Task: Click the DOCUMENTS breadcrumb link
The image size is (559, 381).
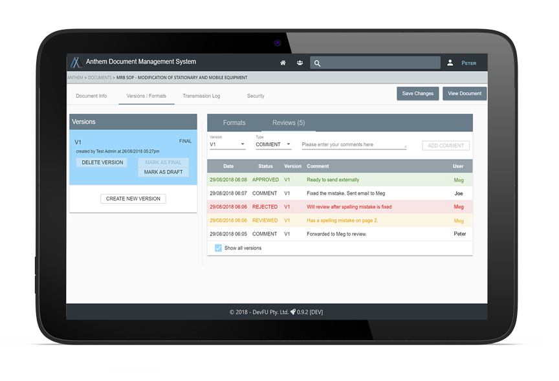Action: point(100,78)
